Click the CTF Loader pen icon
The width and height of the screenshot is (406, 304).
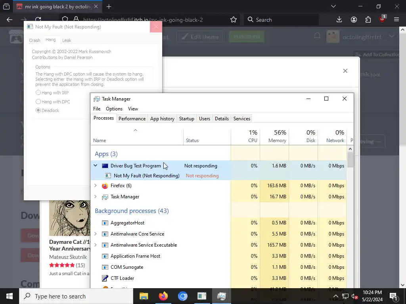point(105,278)
